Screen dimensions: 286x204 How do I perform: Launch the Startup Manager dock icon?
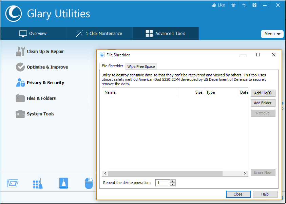[13, 183]
